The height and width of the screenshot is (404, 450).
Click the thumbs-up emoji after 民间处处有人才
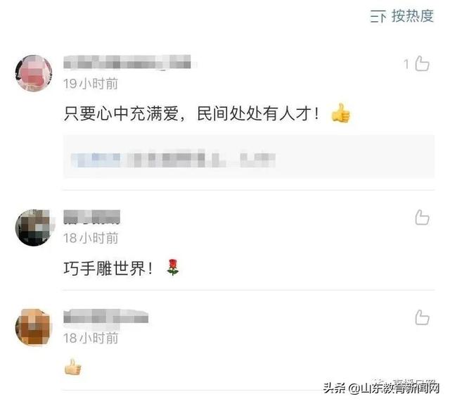coord(340,113)
